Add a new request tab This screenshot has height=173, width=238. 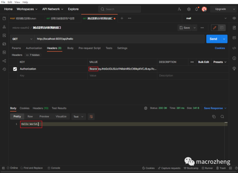click(x=122, y=19)
